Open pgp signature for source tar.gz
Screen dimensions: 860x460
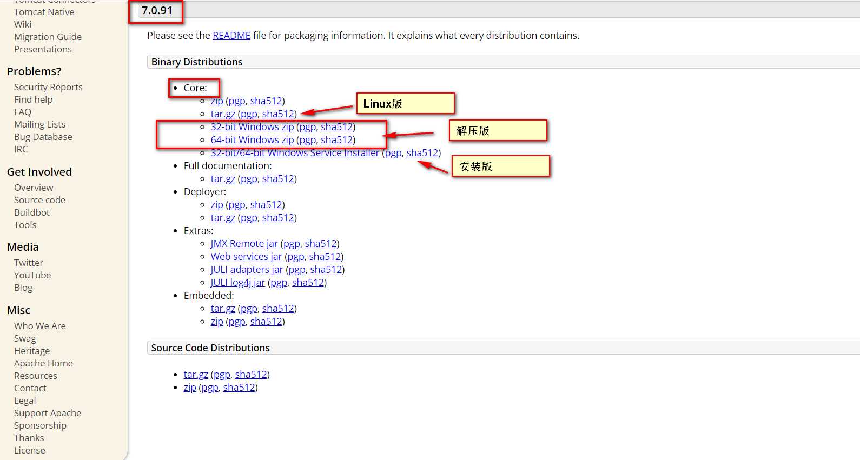point(222,375)
